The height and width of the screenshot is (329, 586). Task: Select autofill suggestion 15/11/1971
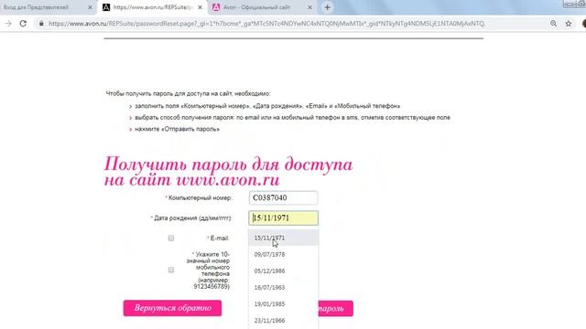[x=283, y=238]
